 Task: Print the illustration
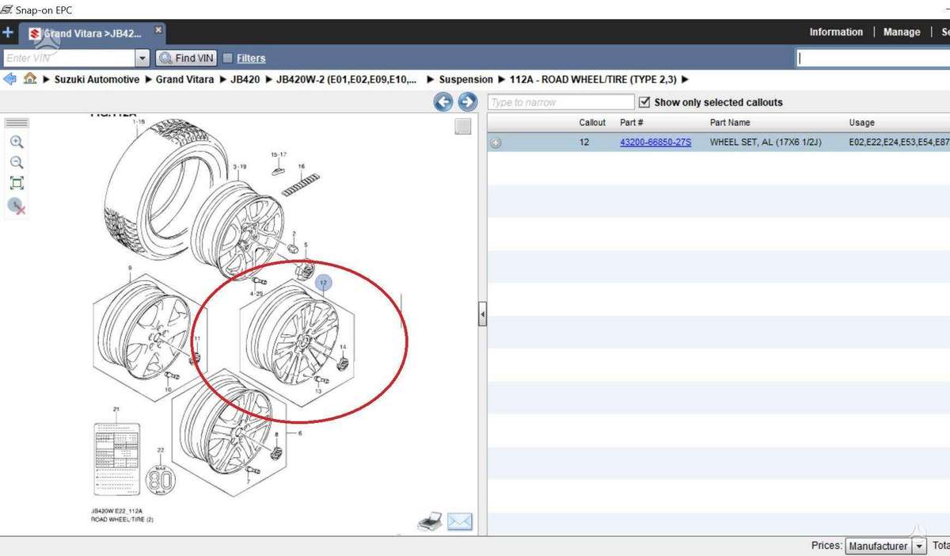(429, 521)
